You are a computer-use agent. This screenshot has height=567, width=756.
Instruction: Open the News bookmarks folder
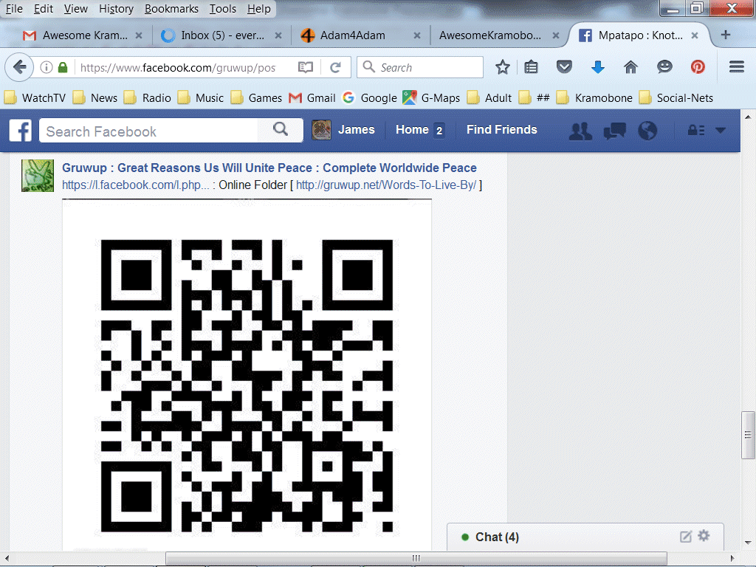[95, 98]
